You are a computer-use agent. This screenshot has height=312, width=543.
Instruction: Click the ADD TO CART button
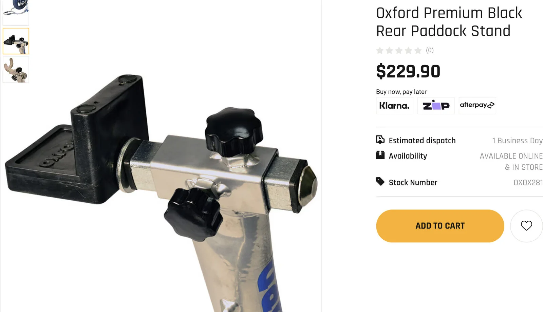440,226
